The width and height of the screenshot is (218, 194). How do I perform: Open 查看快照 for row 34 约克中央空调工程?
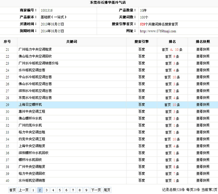click(203, 139)
